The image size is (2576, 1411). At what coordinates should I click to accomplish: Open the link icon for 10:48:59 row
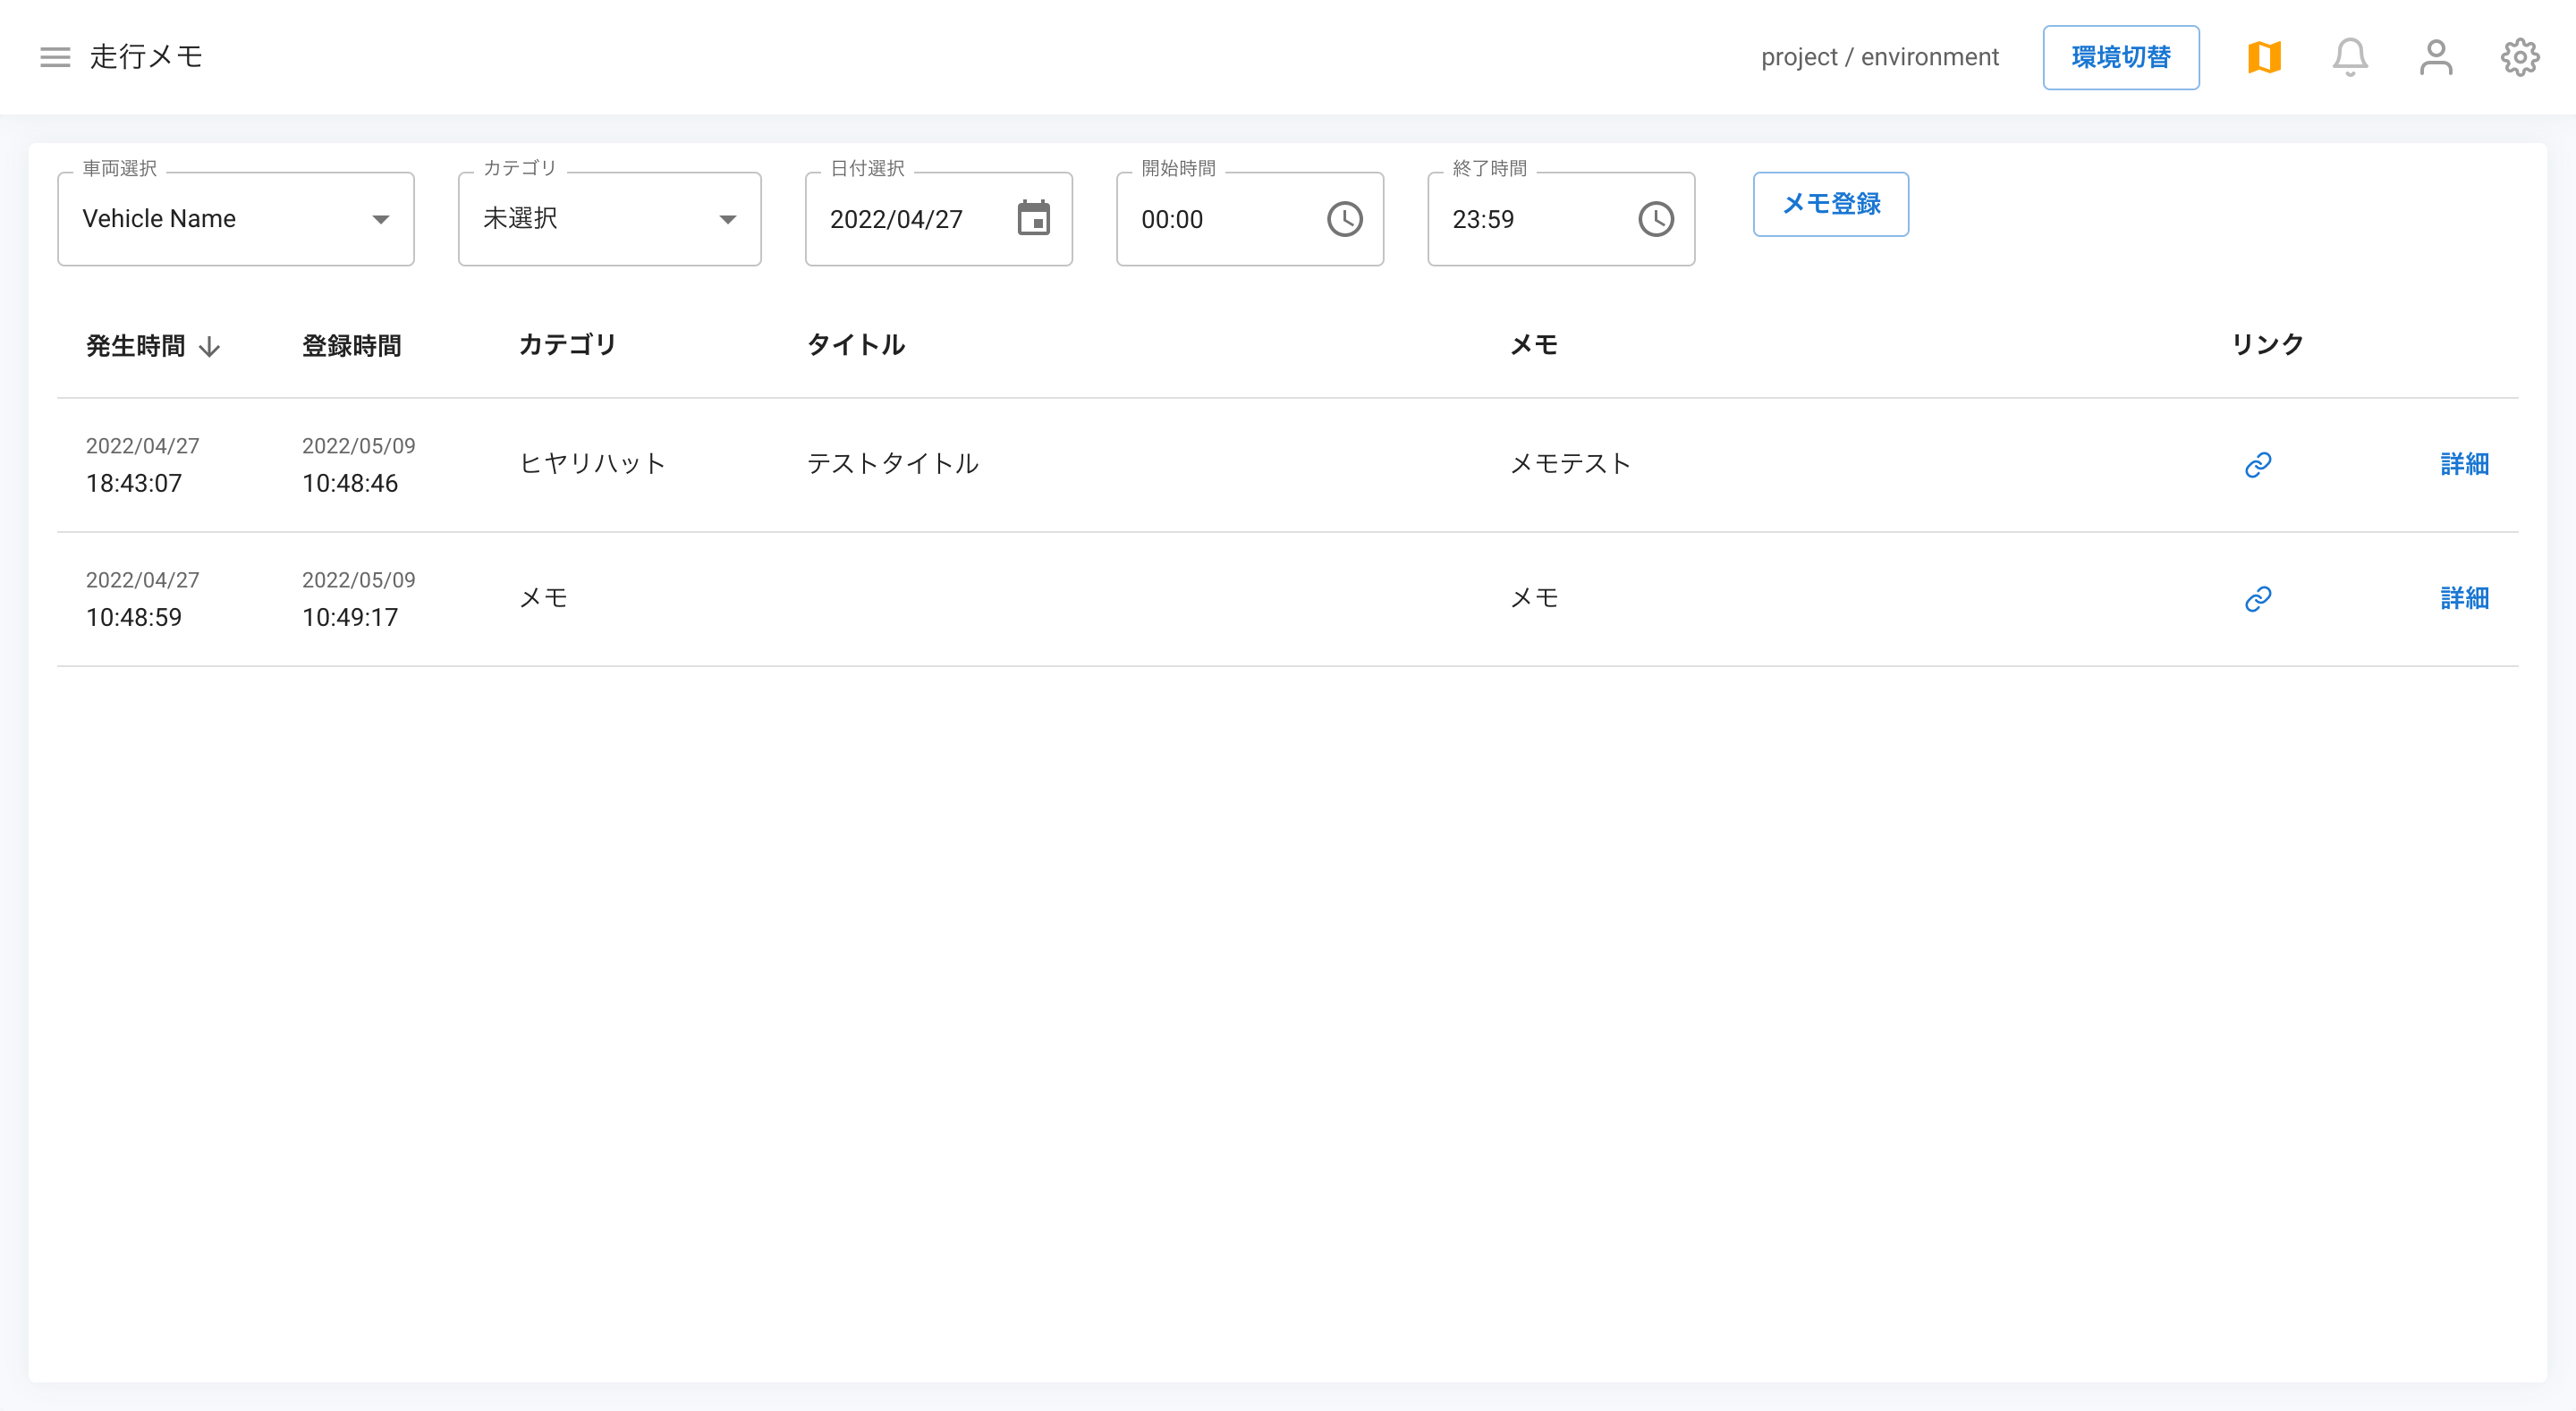tap(2258, 598)
